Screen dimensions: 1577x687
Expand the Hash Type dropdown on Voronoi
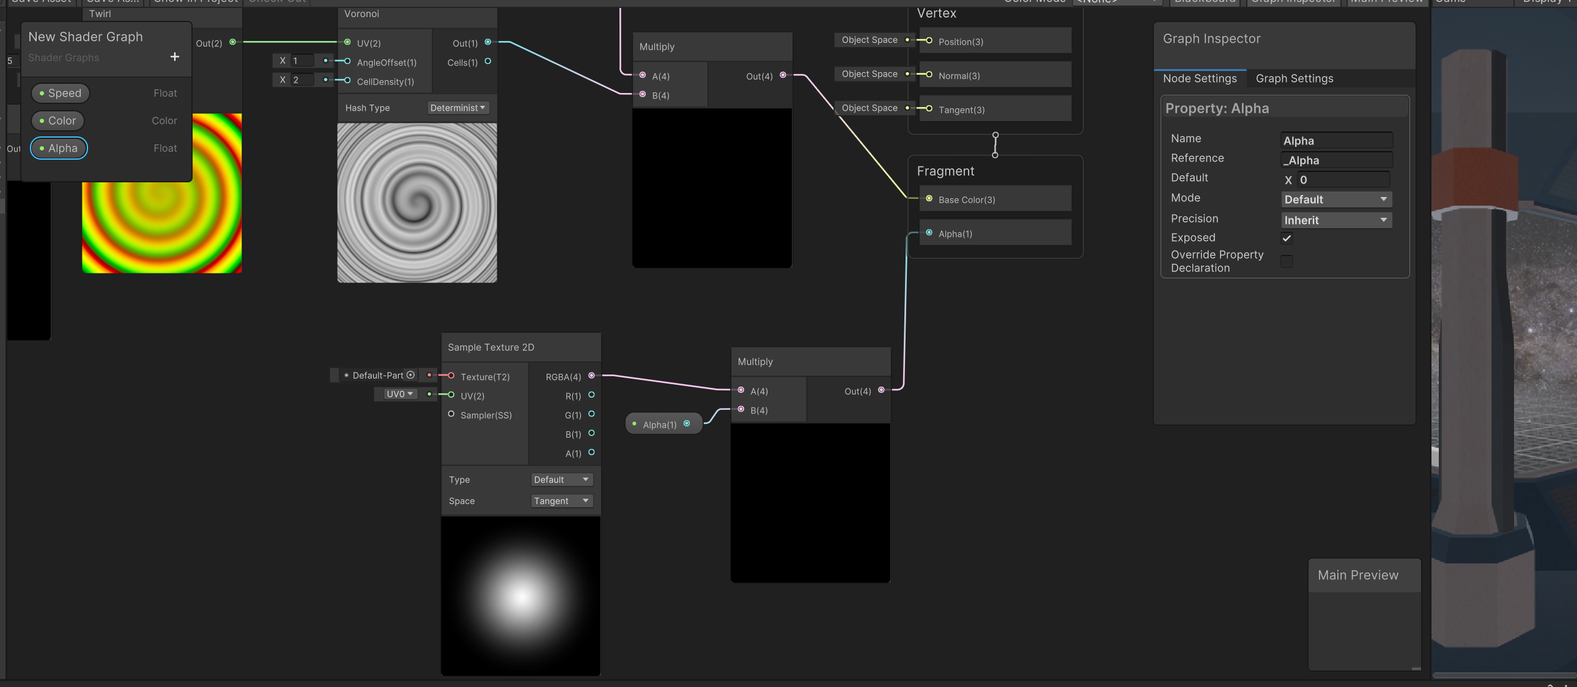[458, 108]
